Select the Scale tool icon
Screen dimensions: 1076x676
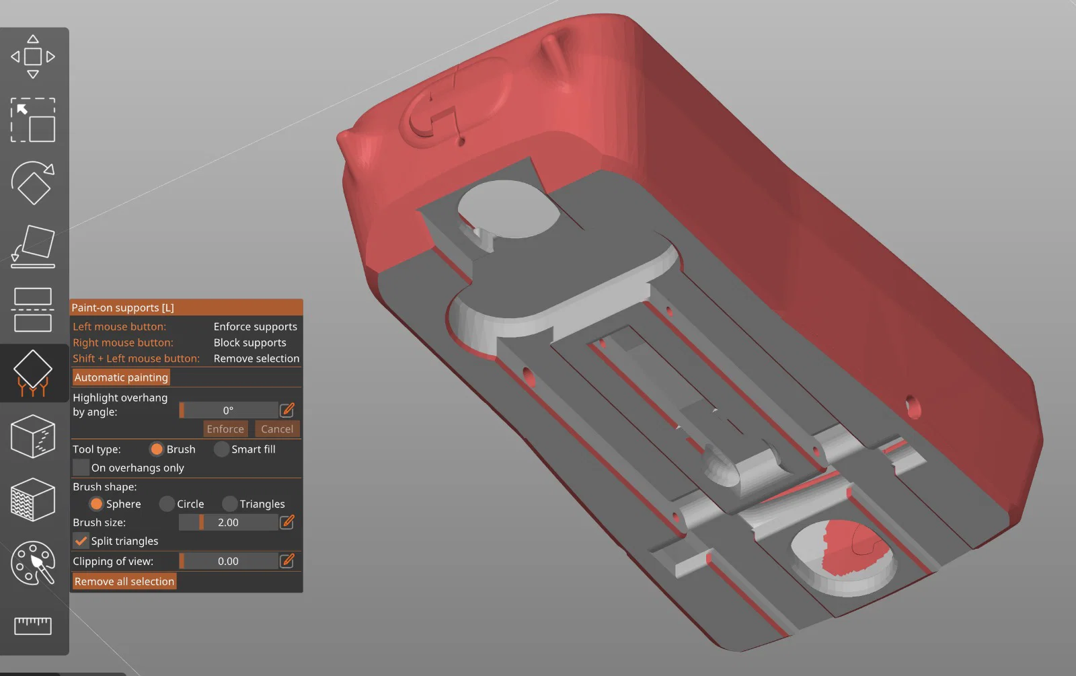(x=33, y=120)
